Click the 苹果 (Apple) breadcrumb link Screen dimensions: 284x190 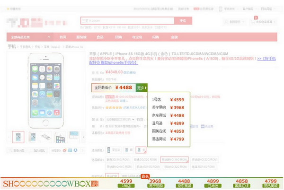coord(52,47)
